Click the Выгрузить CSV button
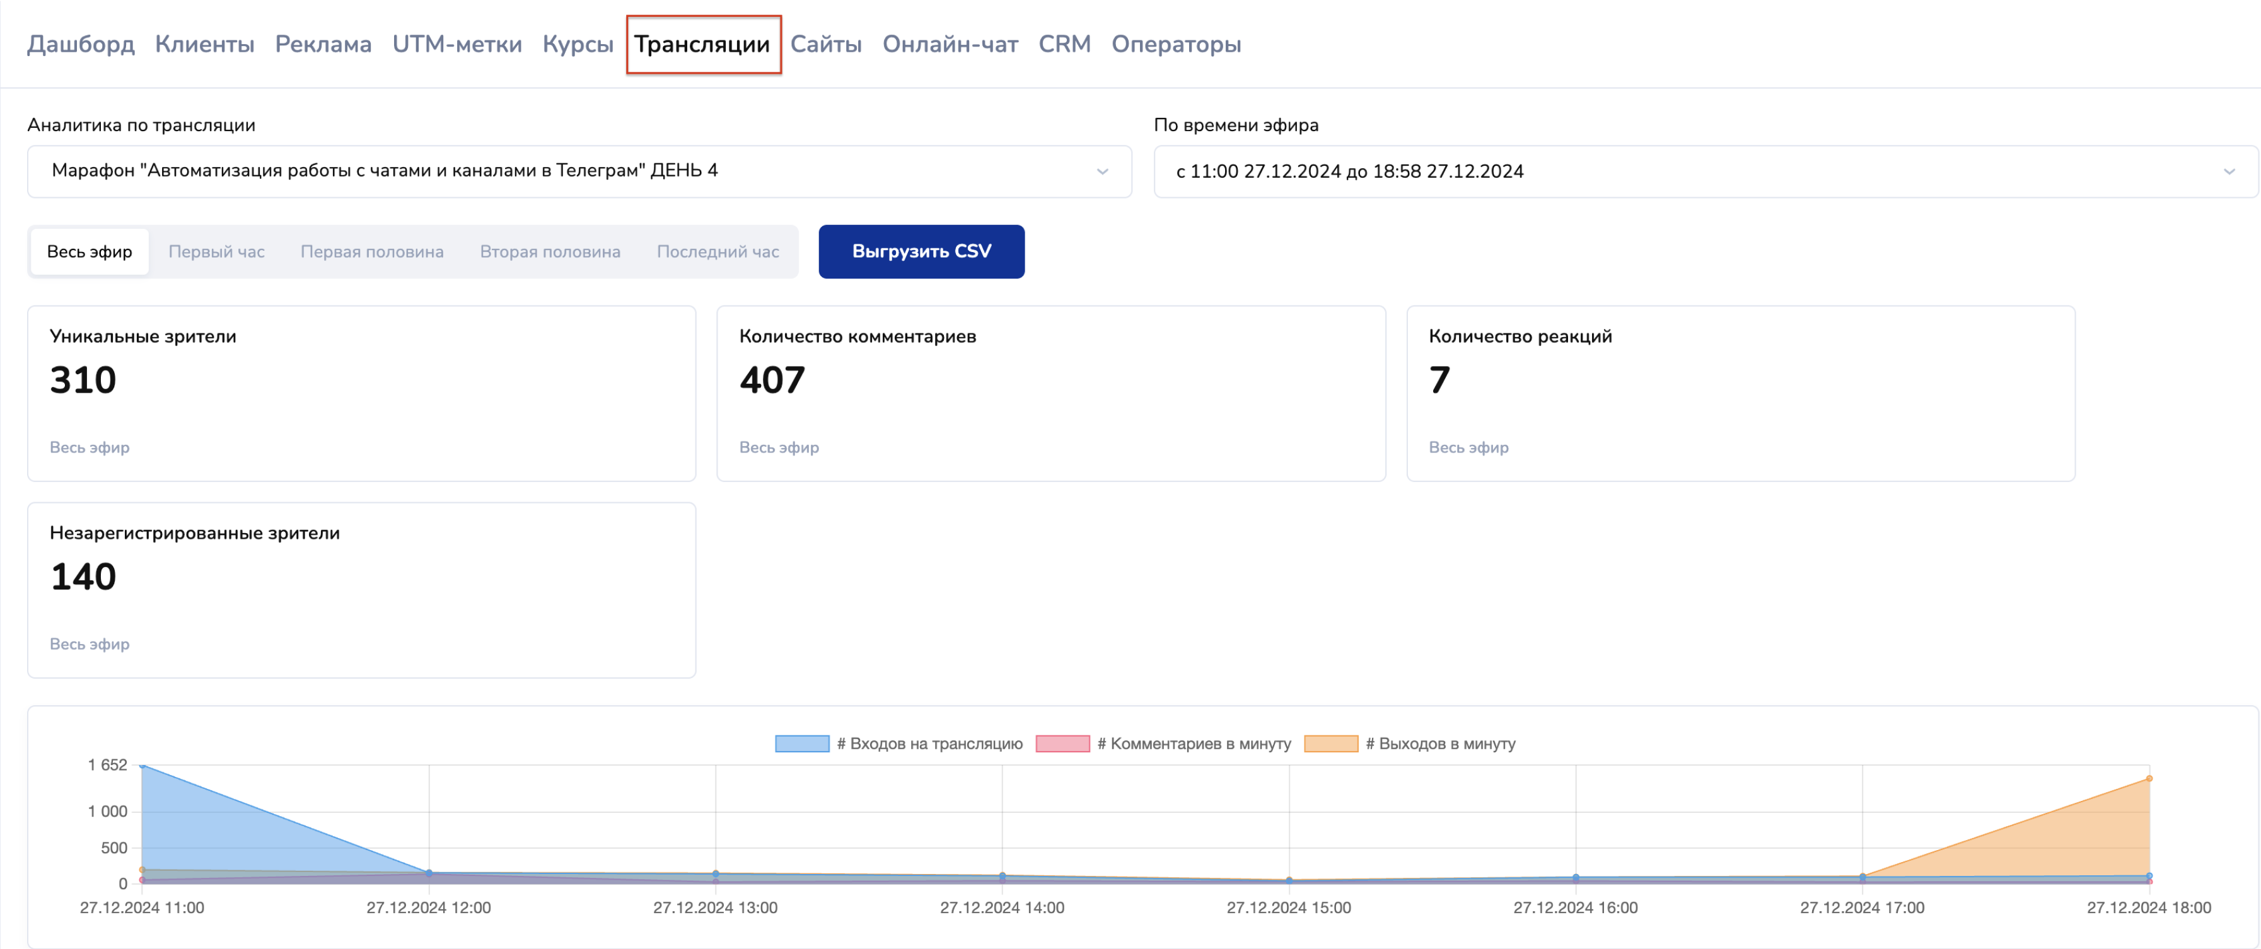 [x=921, y=251]
